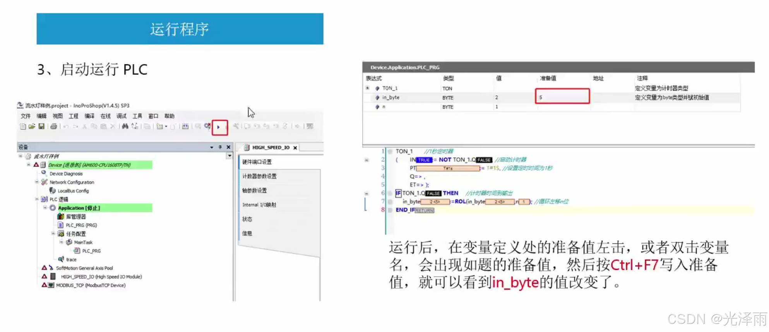The width and height of the screenshot is (769, 332).
Task: Open the 调试 menu
Action: click(x=121, y=116)
